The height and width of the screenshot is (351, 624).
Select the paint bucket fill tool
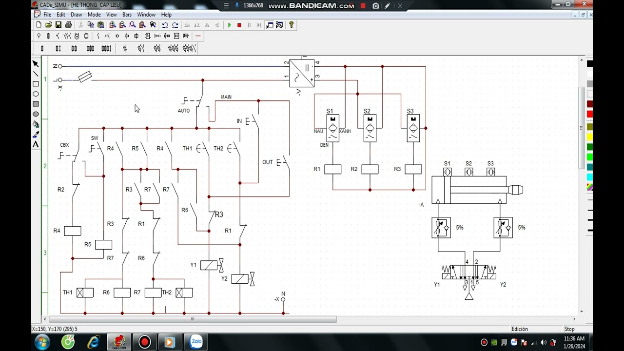click(x=36, y=124)
